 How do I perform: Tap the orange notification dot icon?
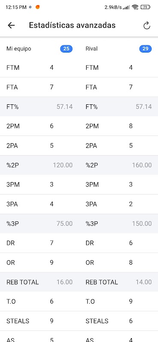click(38, 7)
